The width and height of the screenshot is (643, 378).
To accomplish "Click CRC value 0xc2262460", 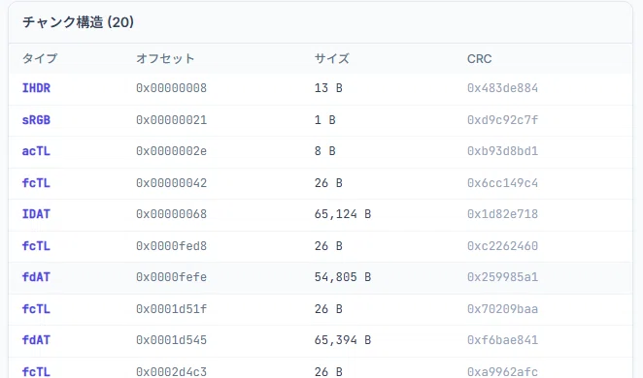I will (x=502, y=246).
